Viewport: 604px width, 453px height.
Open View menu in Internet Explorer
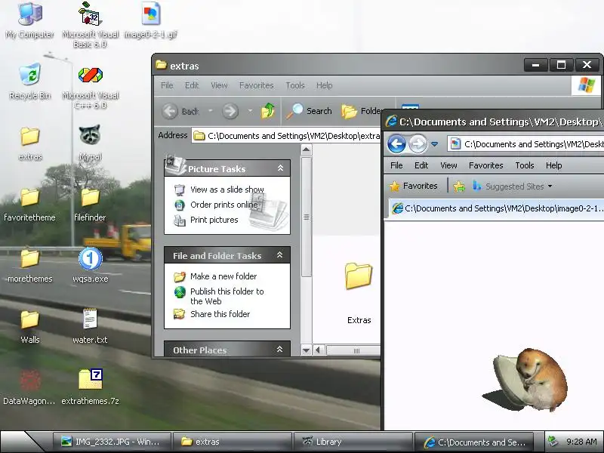pyautogui.click(x=448, y=165)
